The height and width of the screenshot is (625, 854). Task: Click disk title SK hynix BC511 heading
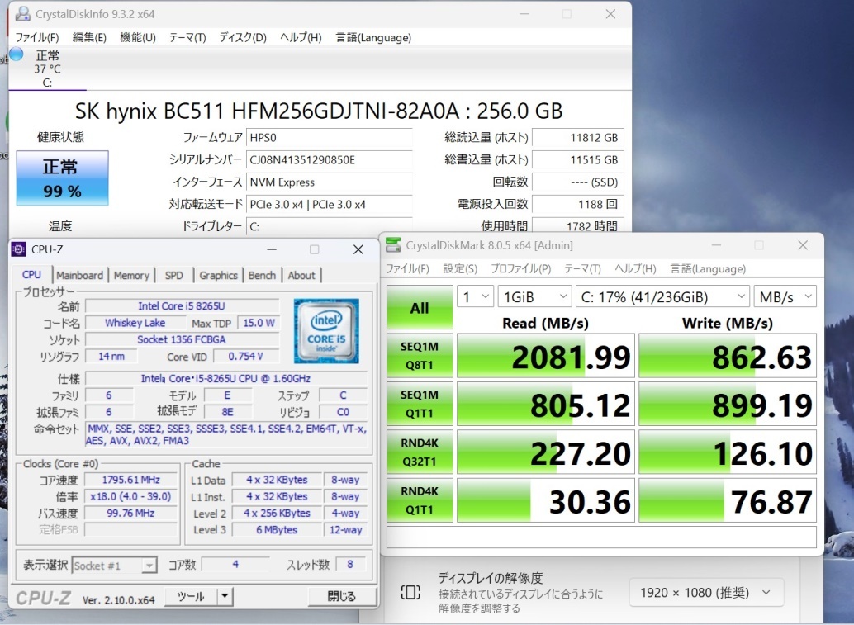click(319, 111)
